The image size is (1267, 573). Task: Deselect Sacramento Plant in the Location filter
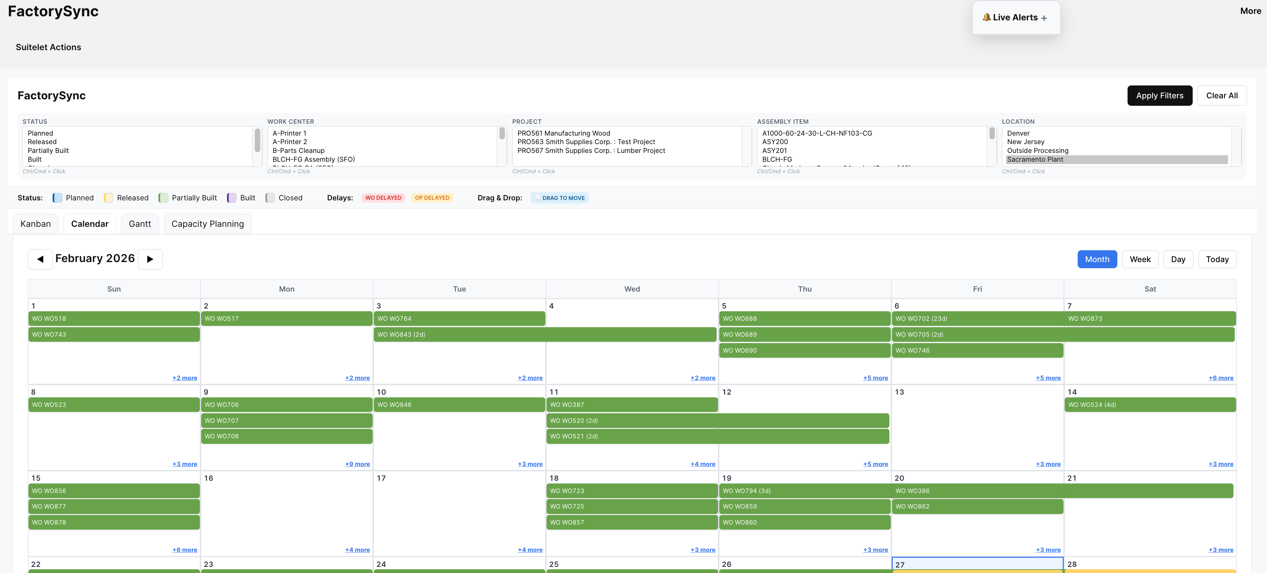click(x=1035, y=159)
